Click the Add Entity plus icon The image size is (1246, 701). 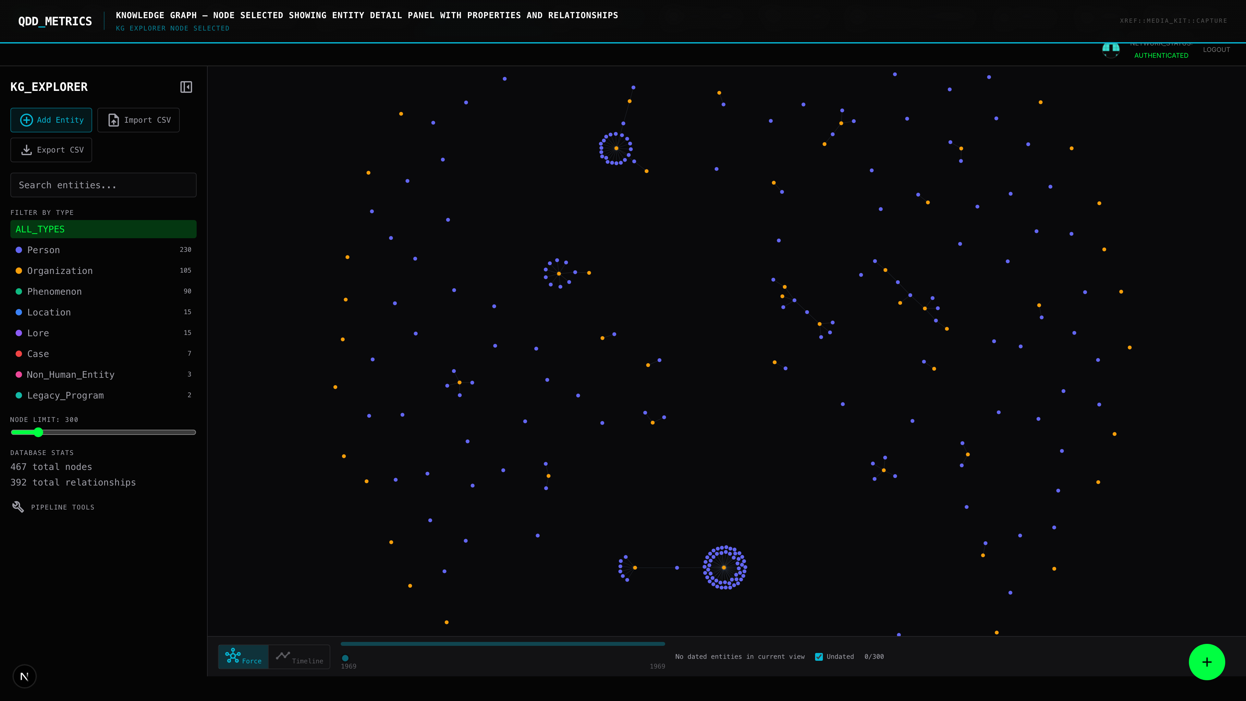[27, 120]
